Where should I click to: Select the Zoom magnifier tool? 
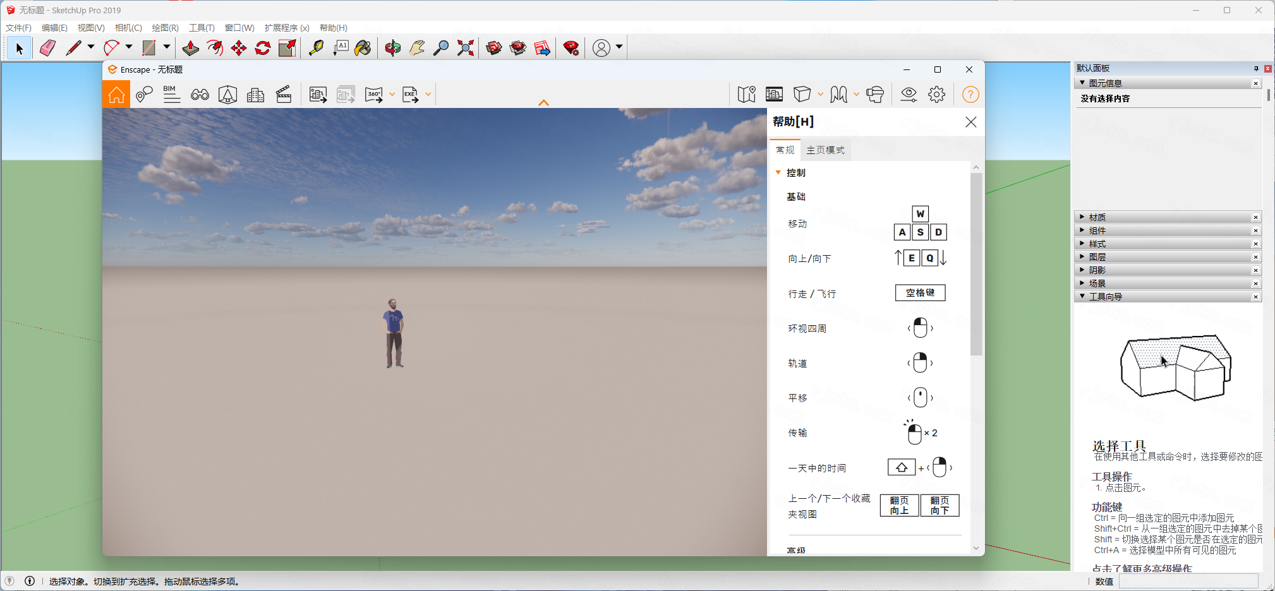(x=441, y=48)
